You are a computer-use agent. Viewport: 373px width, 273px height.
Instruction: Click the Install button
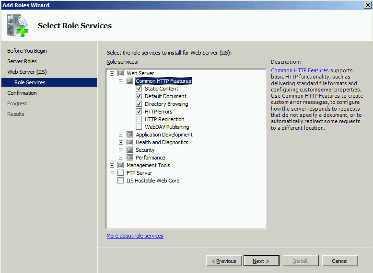click(x=301, y=261)
